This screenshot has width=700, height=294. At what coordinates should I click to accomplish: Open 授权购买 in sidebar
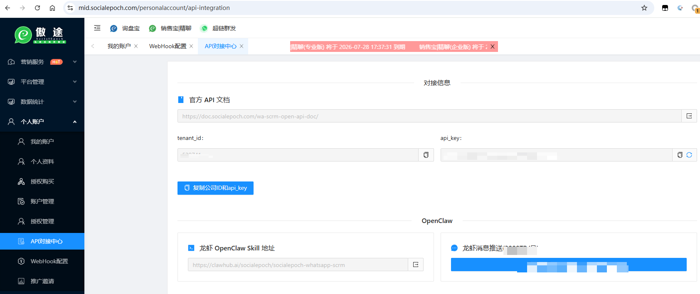(42, 181)
